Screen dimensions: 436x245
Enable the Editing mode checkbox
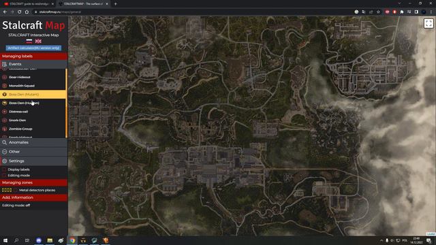(4, 176)
